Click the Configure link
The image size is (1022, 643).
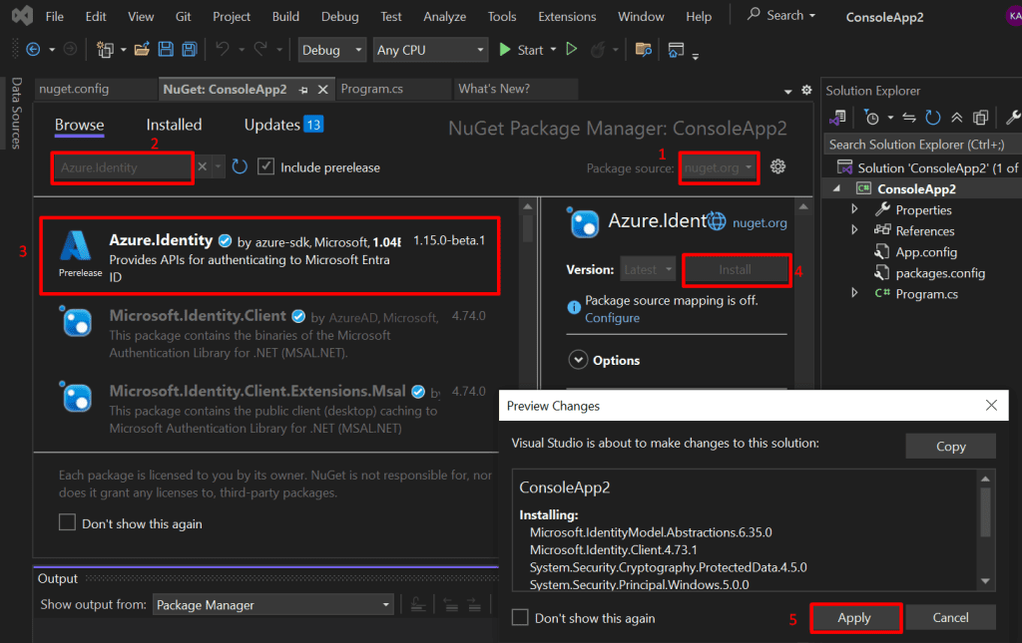[x=612, y=318]
